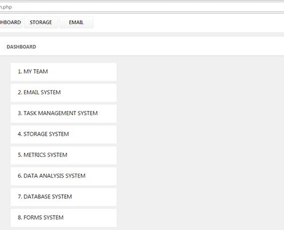
Task: Switch to the EMAIL tab
Action: [76, 22]
